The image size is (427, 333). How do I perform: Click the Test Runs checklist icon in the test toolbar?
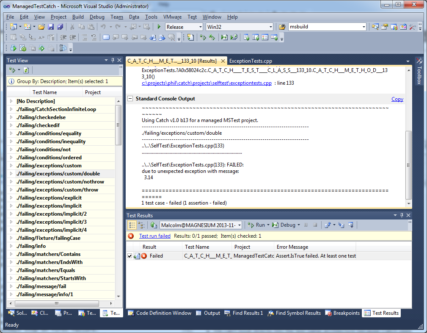(264, 37)
